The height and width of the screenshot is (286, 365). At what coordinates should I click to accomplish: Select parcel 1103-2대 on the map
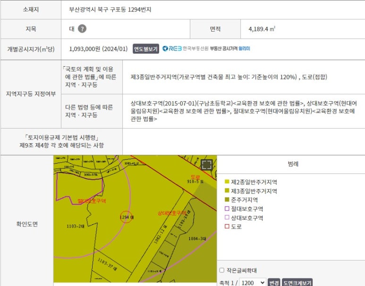pos(75,226)
